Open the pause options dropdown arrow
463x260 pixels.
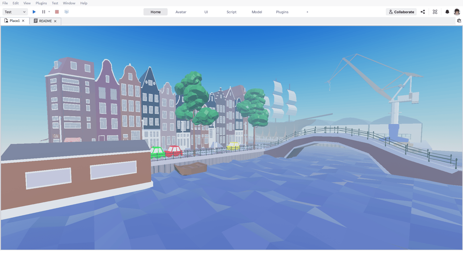(49, 12)
